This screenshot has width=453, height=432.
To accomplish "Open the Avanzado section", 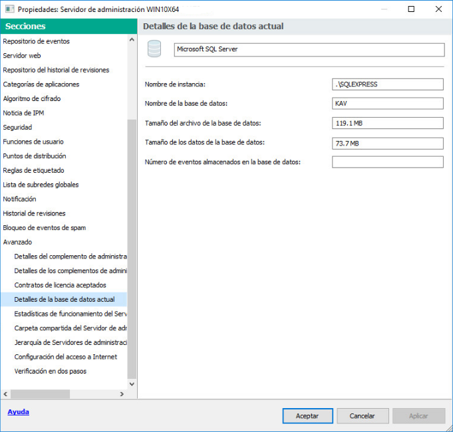I will click(17, 242).
